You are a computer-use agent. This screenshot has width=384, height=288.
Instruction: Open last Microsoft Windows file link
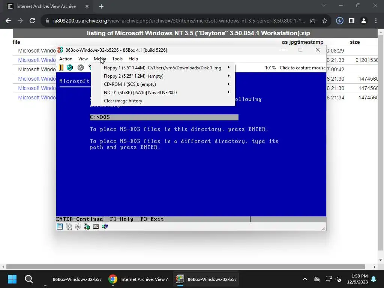point(37,97)
